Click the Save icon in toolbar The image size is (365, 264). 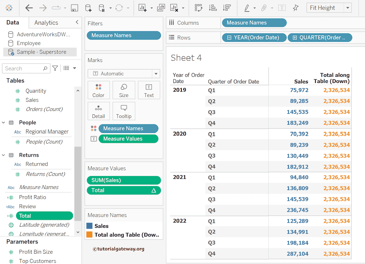(74, 8)
